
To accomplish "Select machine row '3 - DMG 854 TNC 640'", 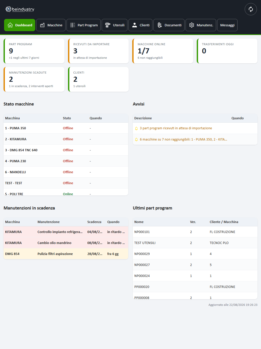I will point(66,150).
